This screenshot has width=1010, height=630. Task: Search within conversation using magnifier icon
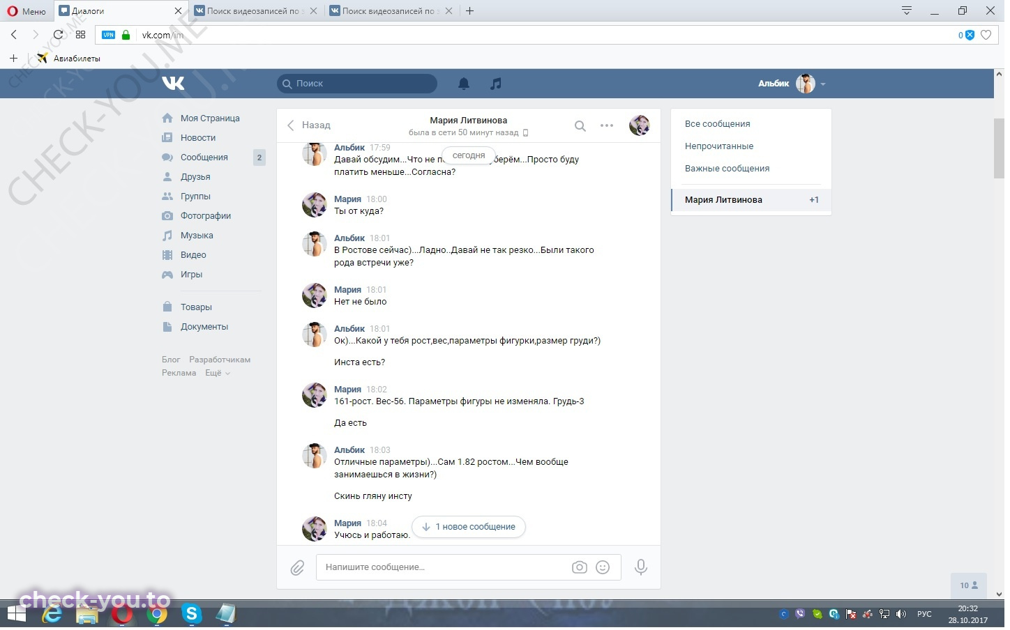(580, 126)
